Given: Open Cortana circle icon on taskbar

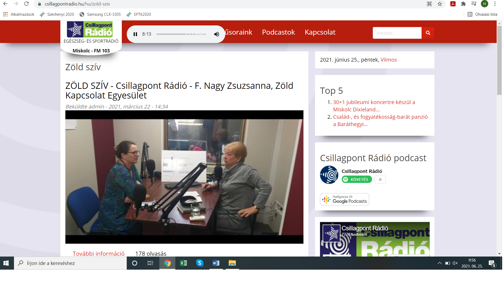Looking at the screenshot, I should coord(135,263).
